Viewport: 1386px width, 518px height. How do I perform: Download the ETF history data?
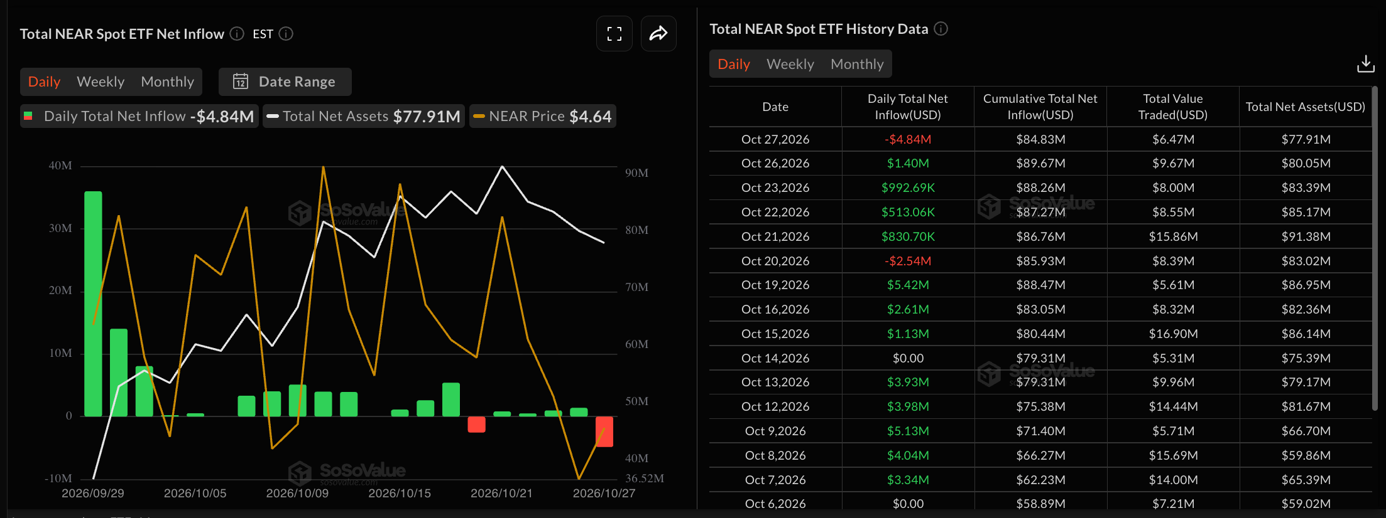click(x=1366, y=64)
